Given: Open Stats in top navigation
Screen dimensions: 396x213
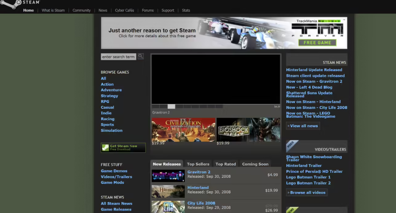Looking at the screenshot, I should [x=186, y=10].
